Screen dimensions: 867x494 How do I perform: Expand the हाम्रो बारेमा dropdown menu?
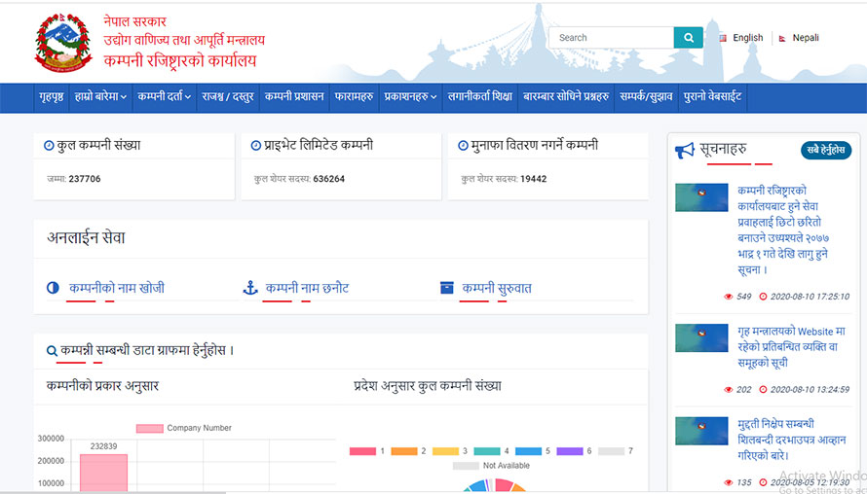click(x=100, y=97)
